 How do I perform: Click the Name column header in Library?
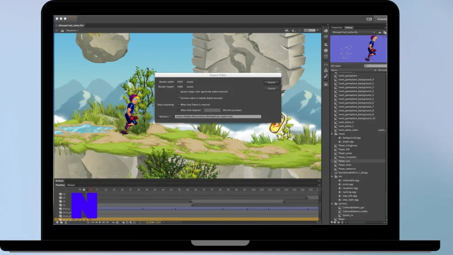coord(334,70)
